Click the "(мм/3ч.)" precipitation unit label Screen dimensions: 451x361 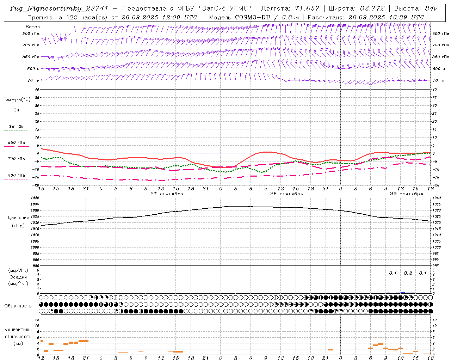tap(18, 270)
